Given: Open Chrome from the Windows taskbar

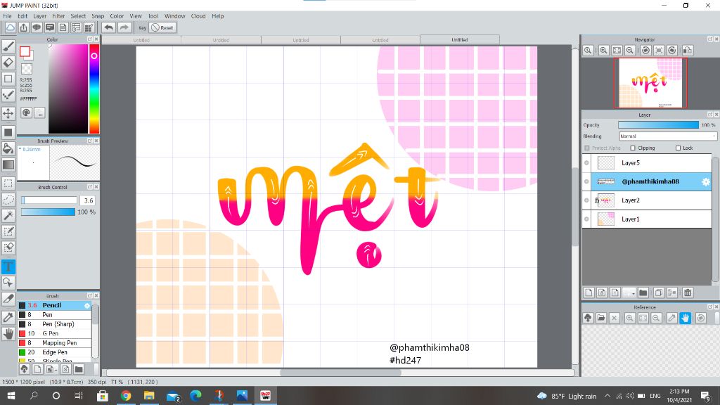Looking at the screenshot, I should pyautogui.click(x=126, y=395).
